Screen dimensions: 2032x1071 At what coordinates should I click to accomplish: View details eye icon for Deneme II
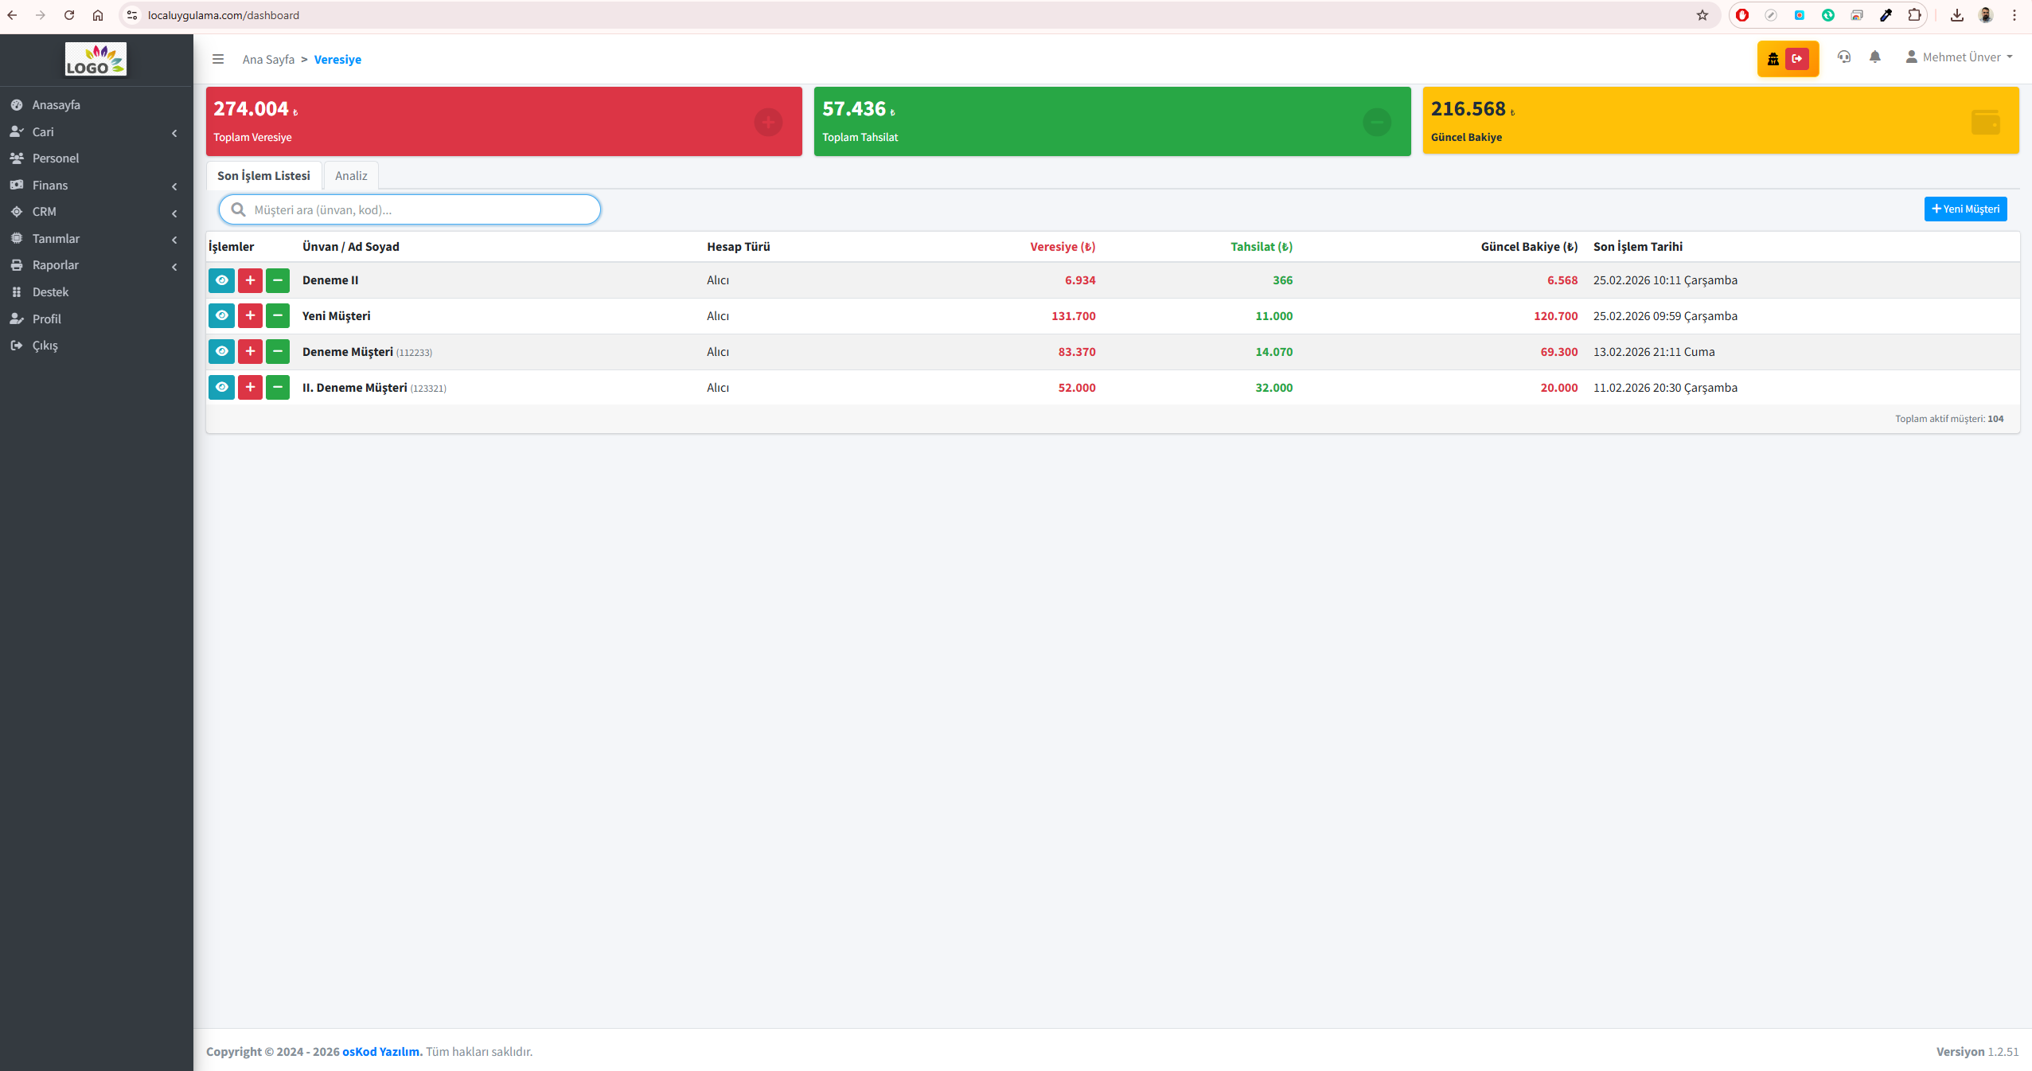coord(221,280)
